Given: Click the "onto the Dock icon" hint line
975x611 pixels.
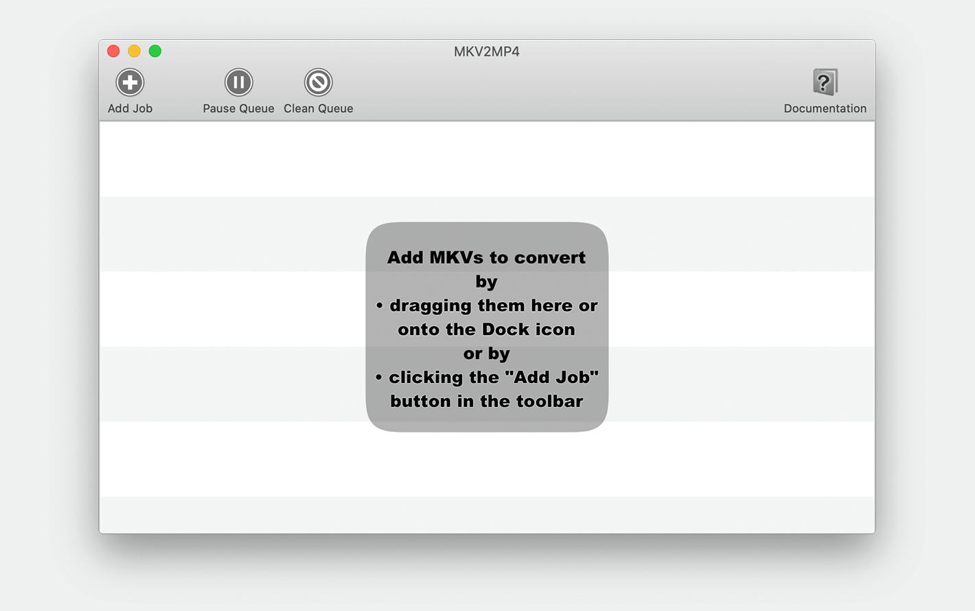Looking at the screenshot, I should click(487, 330).
